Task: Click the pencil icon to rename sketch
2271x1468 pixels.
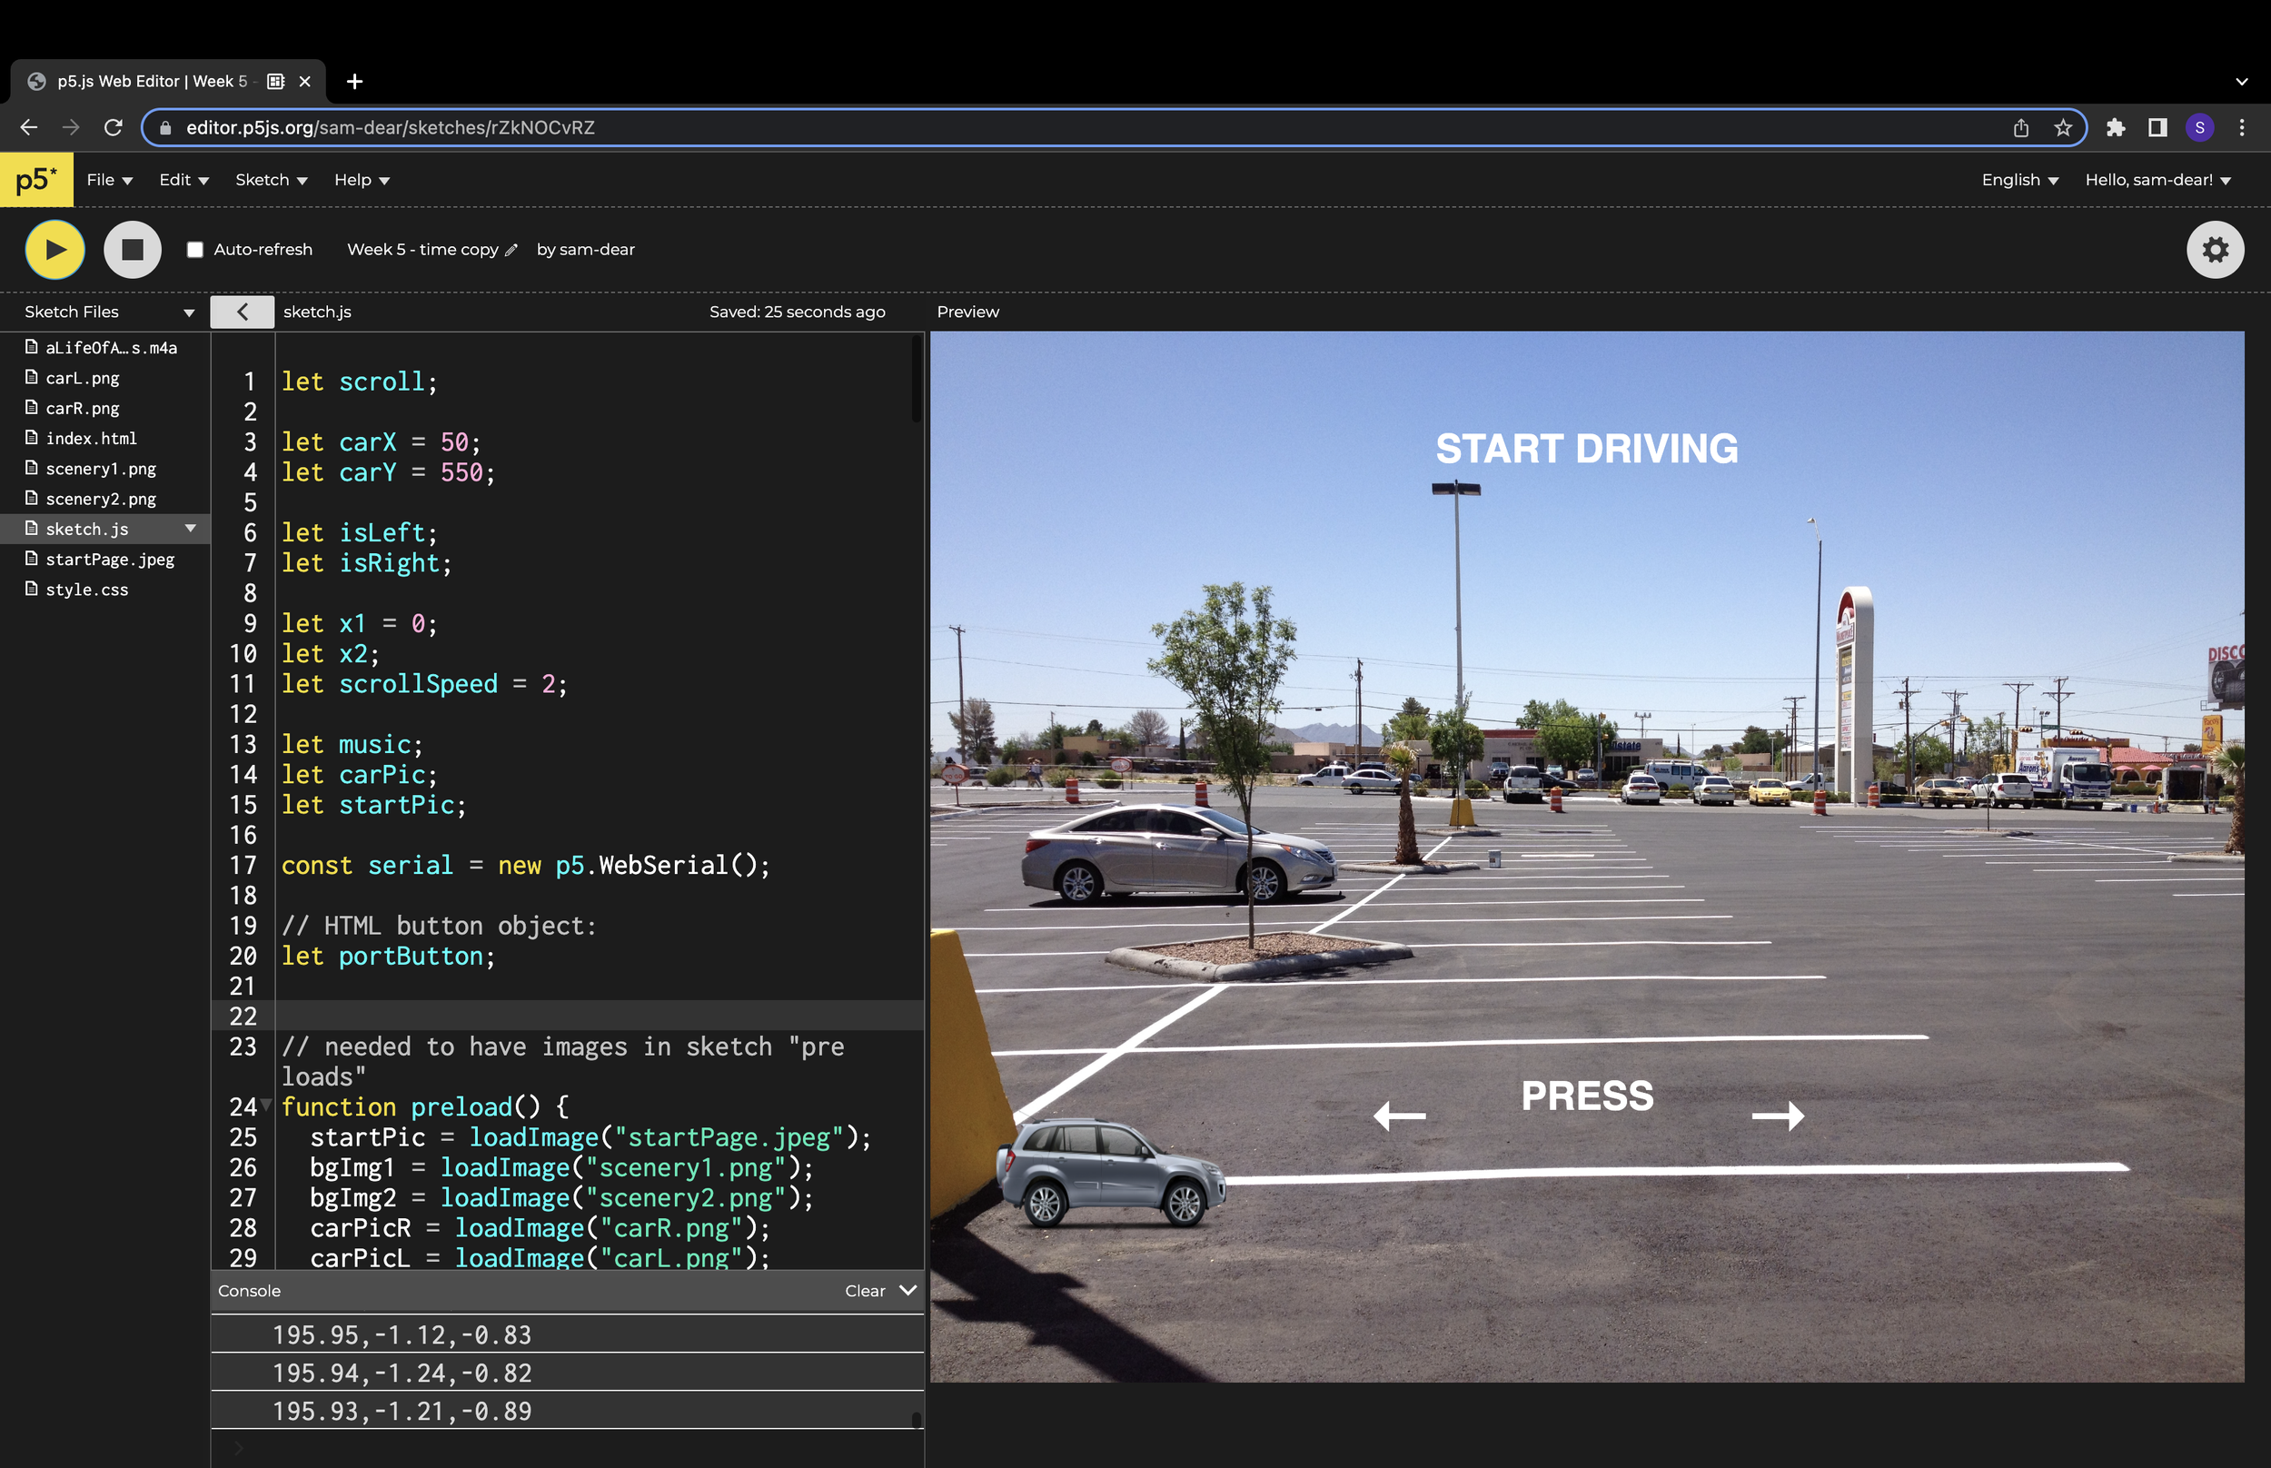Action: pos(511,250)
